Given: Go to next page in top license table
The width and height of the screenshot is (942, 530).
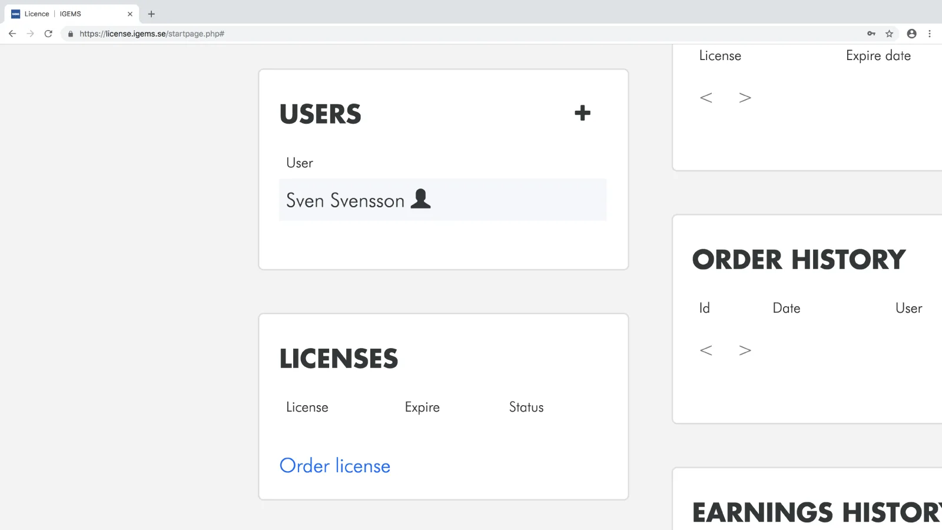Looking at the screenshot, I should [x=745, y=98].
